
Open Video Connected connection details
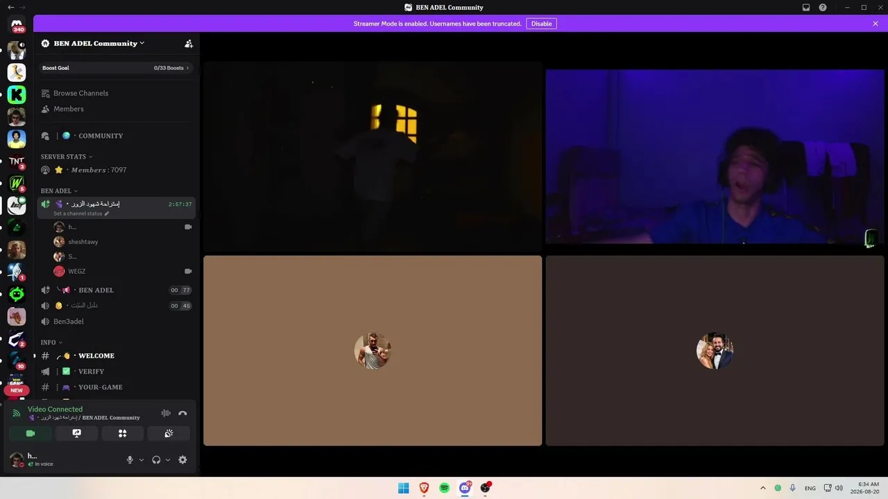point(55,409)
